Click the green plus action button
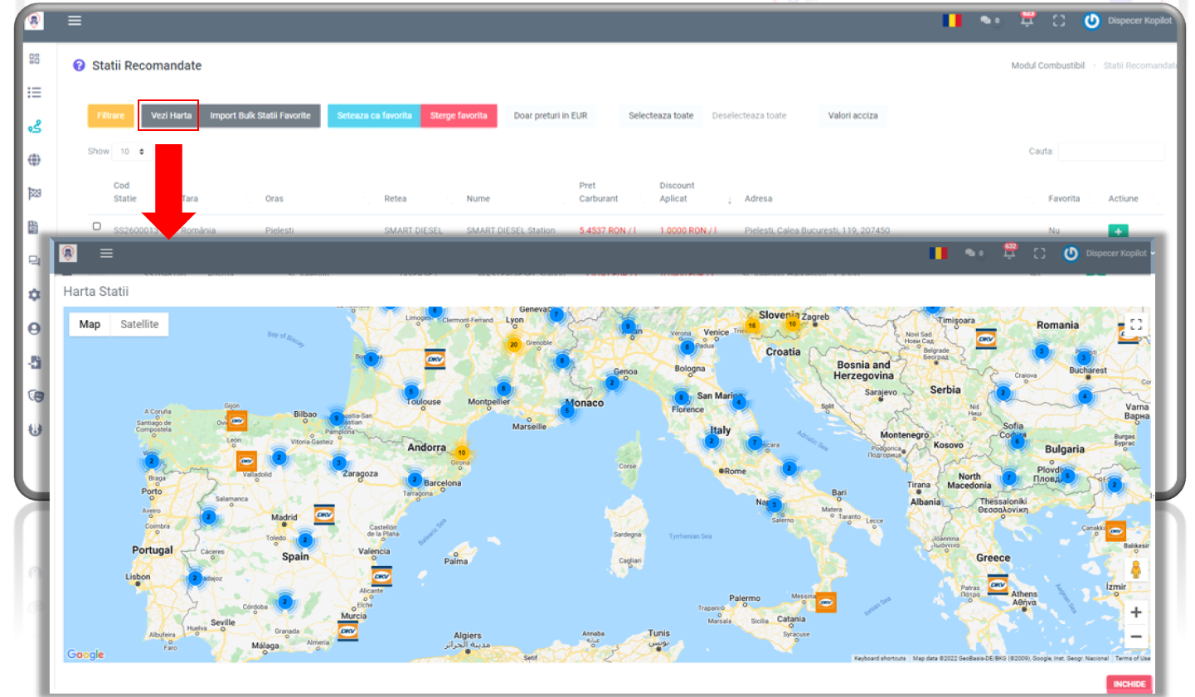 1118,231
